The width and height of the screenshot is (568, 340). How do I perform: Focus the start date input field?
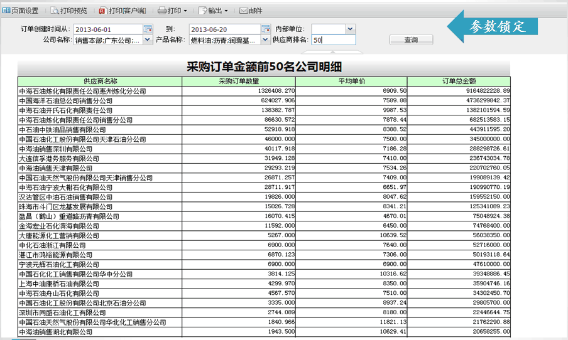click(x=108, y=29)
